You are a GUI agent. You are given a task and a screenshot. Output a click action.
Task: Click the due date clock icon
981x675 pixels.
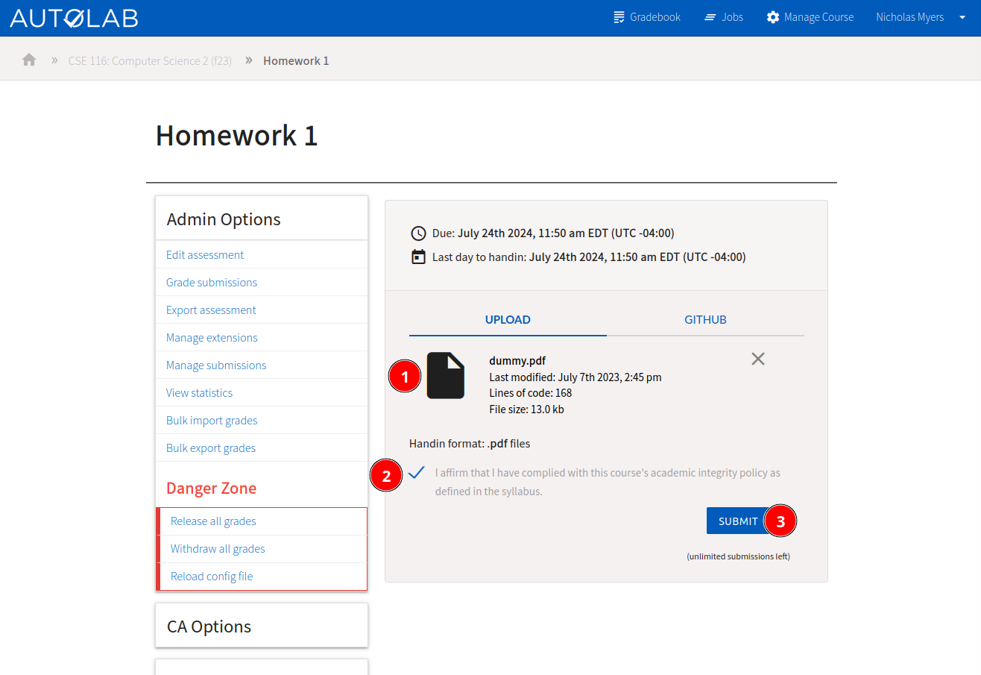(x=418, y=233)
